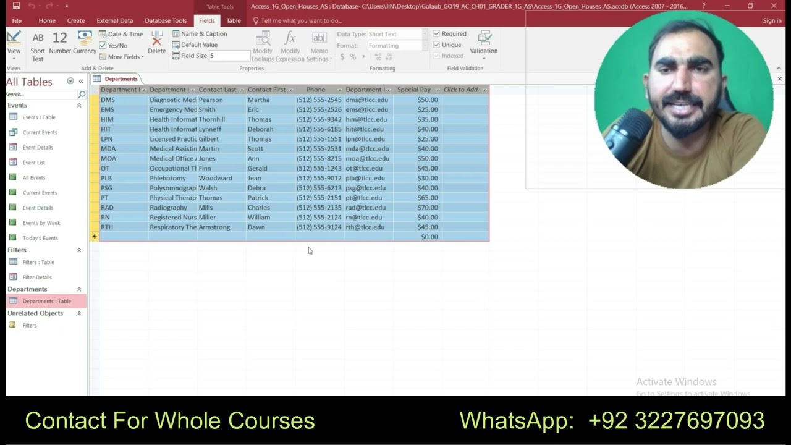Expand the More Fields dropdown
Viewport: 791px width, 445px height.
click(122, 57)
